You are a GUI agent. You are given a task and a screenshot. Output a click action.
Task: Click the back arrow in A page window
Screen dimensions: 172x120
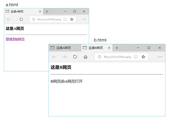pyautogui.click(x=9, y=19)
